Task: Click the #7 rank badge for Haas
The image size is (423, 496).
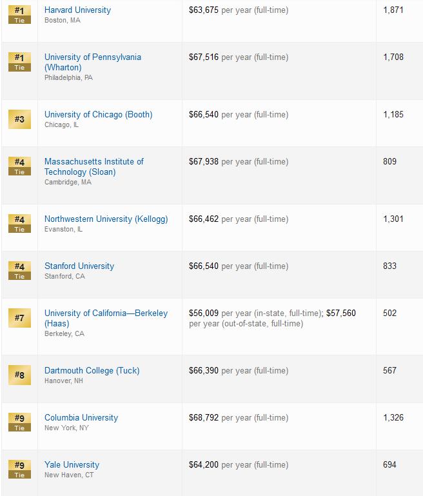Action: pyautogui.click(x=19, y=317)
